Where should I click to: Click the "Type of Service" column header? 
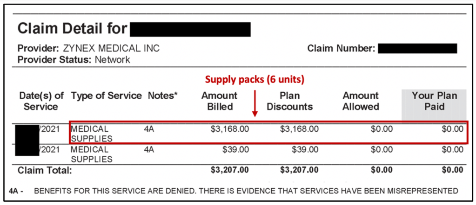[106, 96]
